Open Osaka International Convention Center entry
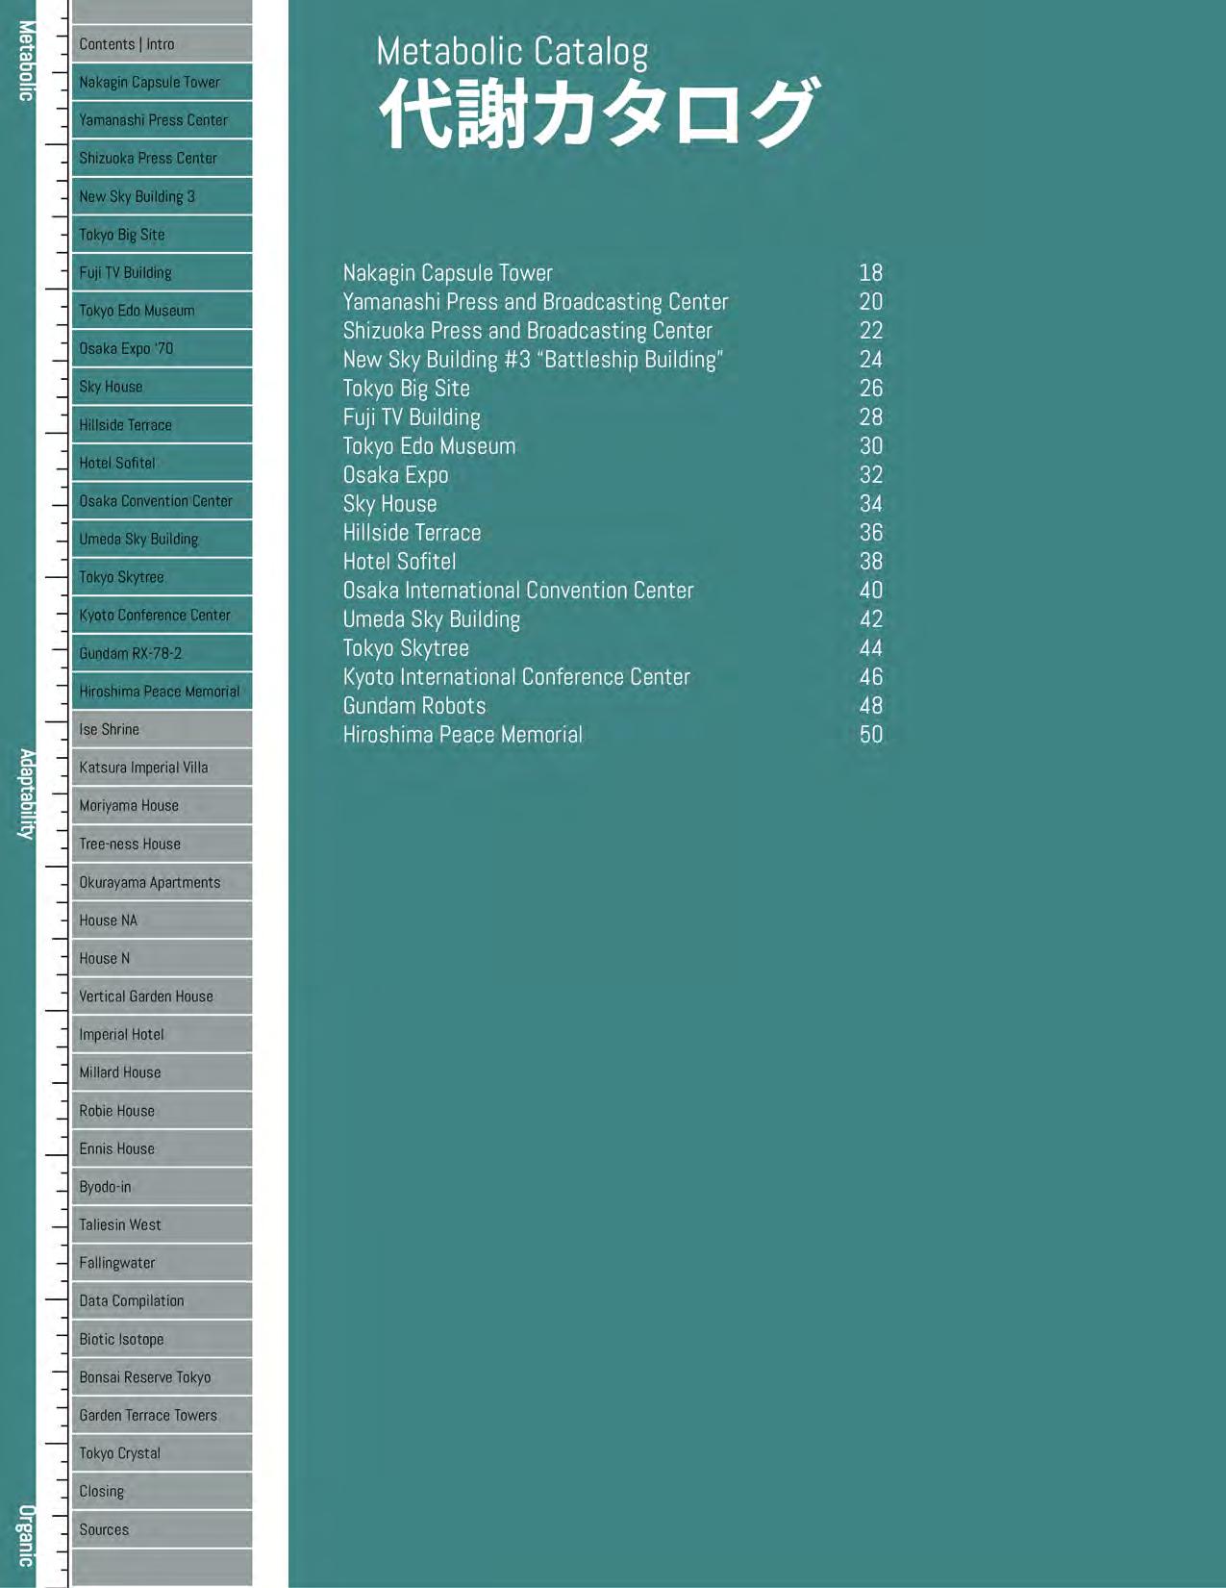 (613, 591)
